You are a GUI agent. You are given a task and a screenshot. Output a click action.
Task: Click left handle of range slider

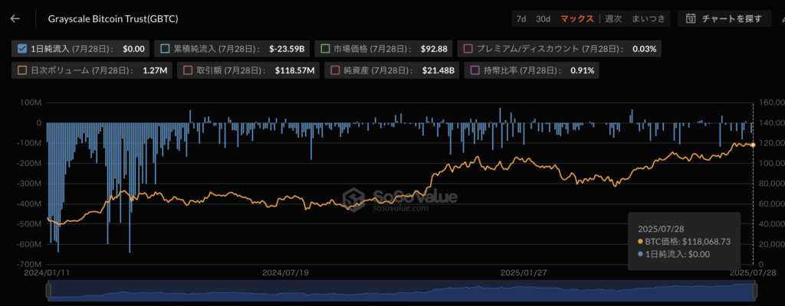coord(48,291)
